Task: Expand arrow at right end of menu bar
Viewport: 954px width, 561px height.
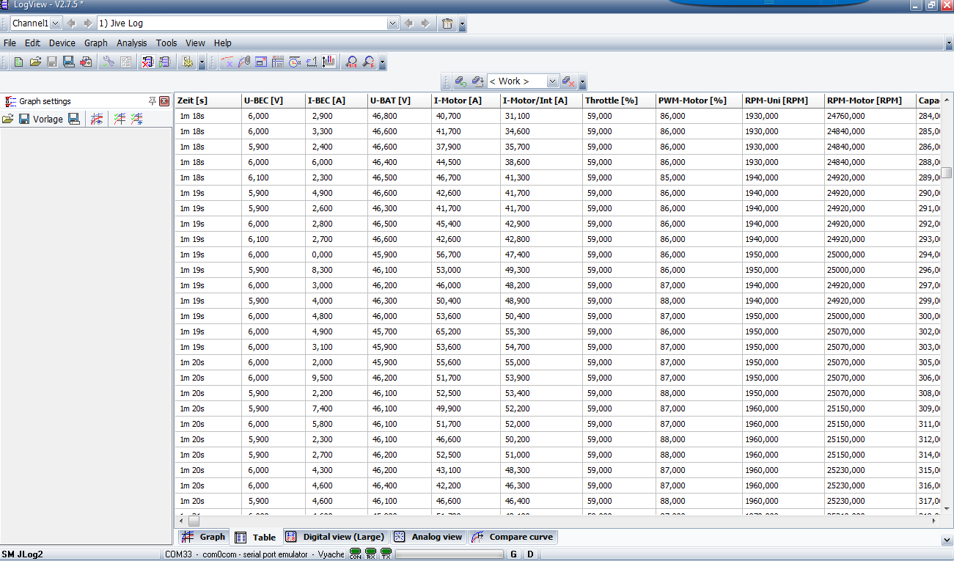Action: tap(949, 43)
